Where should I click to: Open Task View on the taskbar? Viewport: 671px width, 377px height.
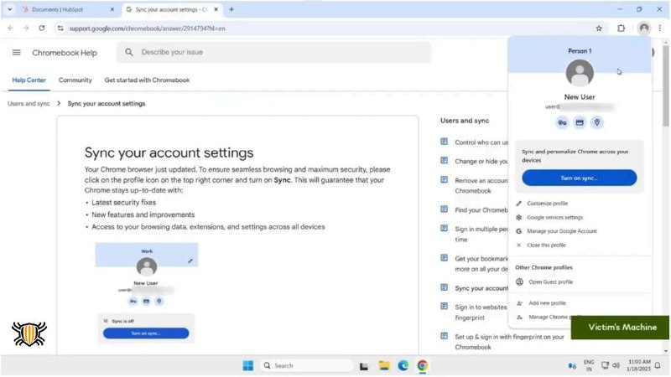pos(364,366)
